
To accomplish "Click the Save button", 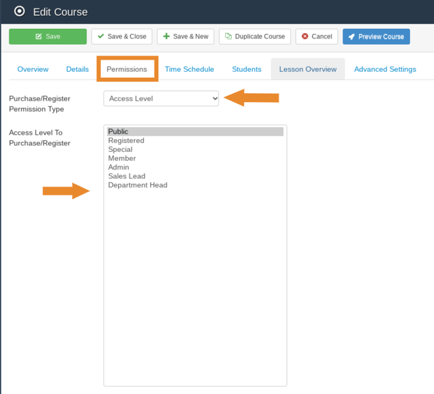I will pyautogui.click(x=47, y=37).
